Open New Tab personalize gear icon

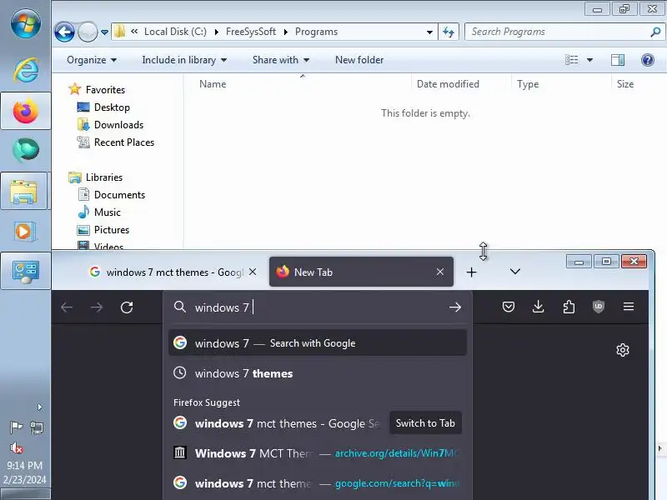click(623, 350)
